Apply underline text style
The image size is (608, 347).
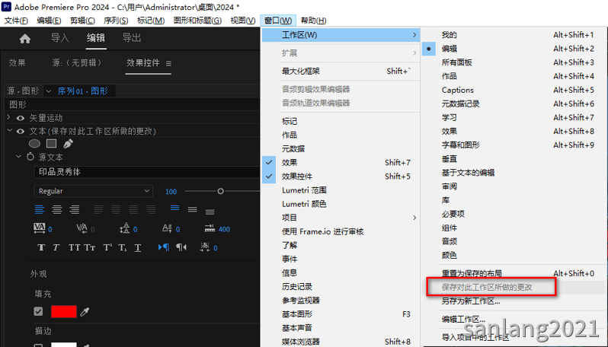138,247
